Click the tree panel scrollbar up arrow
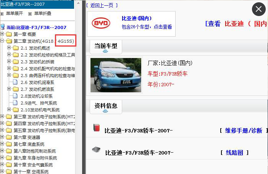 (x=78, y=3)
